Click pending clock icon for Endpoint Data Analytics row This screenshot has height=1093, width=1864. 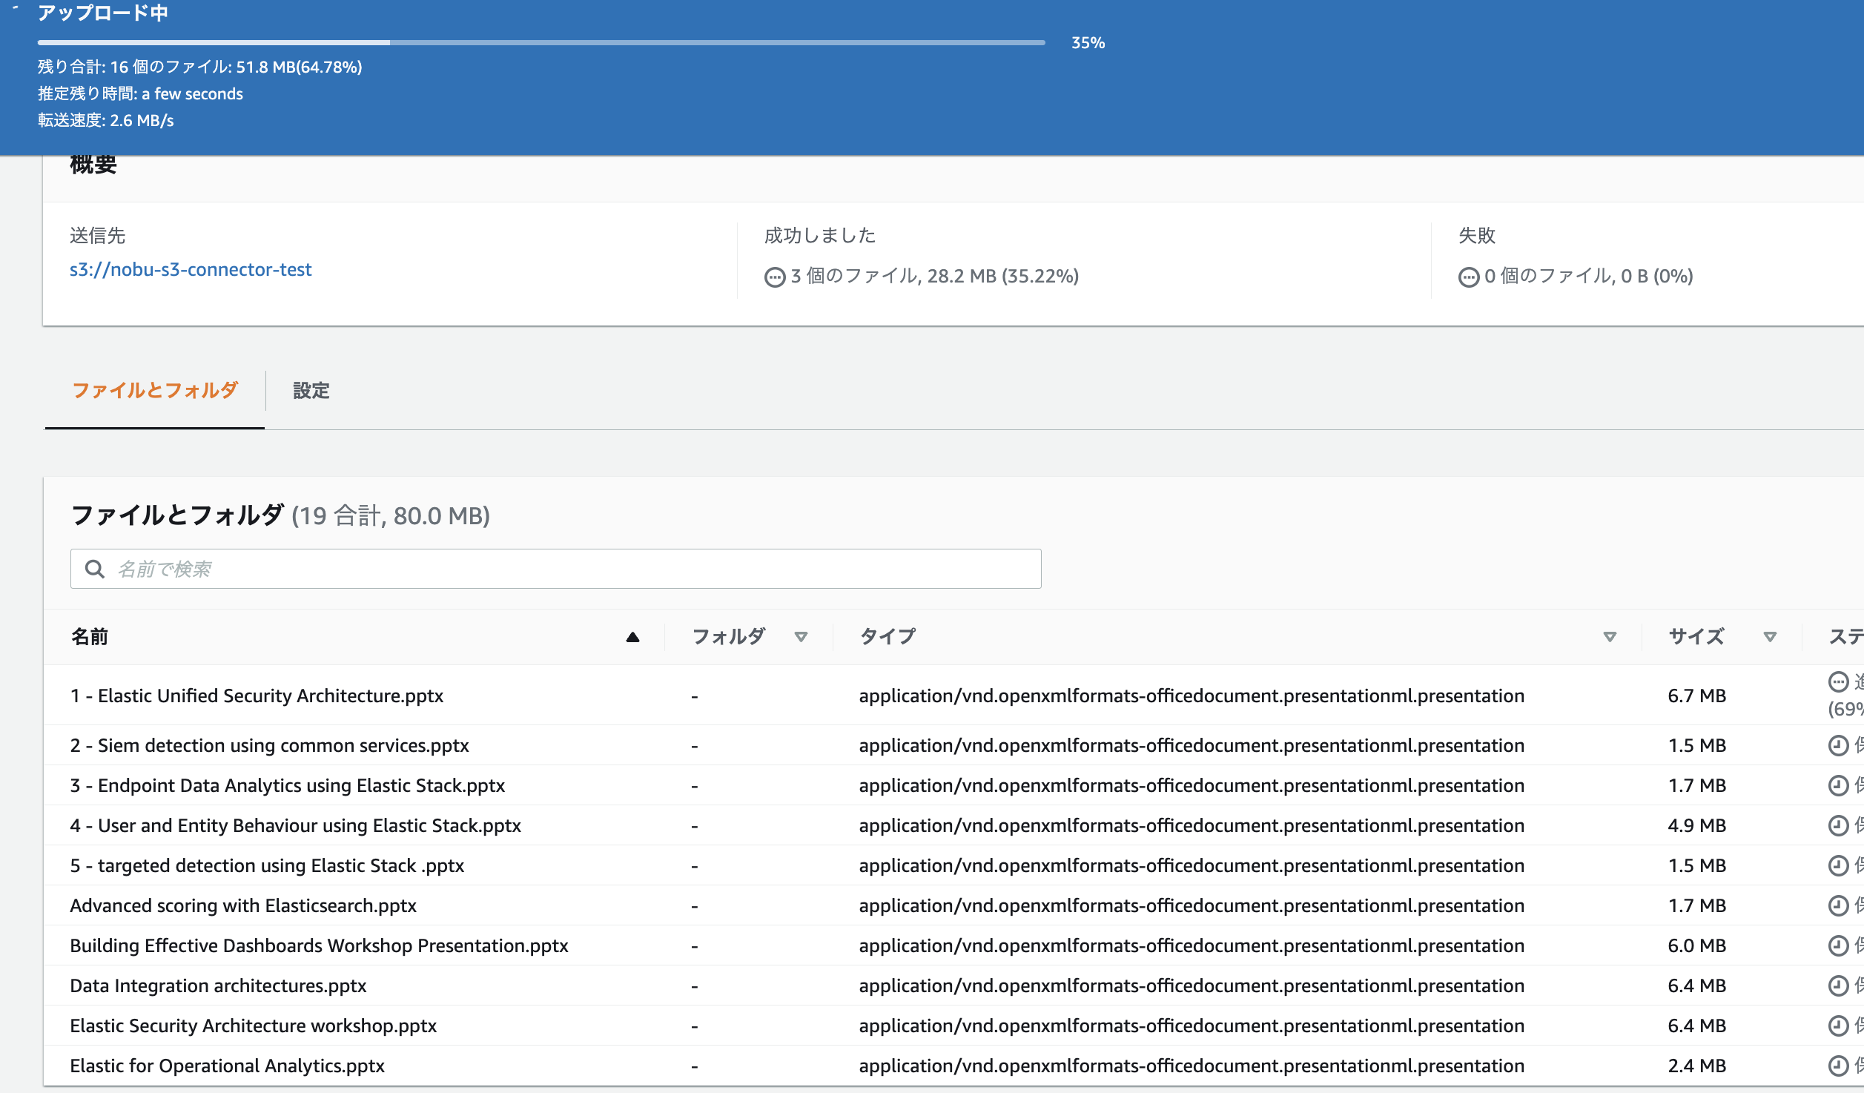(1838, 785)
